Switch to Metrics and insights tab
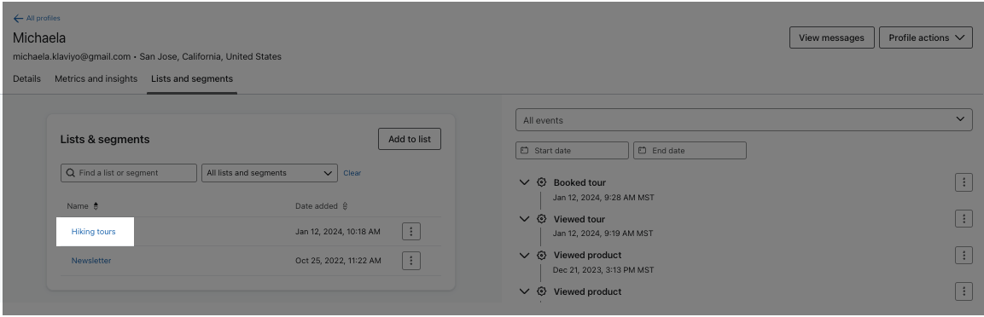The height and width of the screenshot is (317, 984). point(96,79)
